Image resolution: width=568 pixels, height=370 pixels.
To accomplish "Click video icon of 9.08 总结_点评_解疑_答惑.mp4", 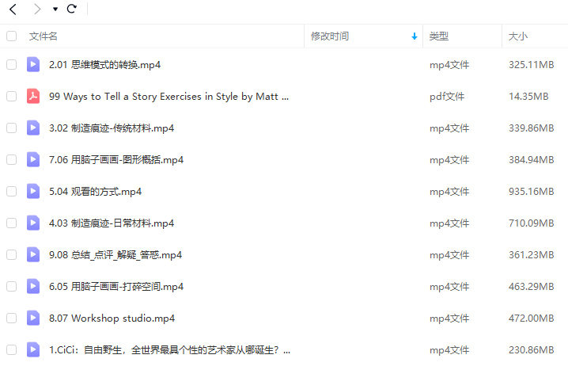I will click(x=33, y=255).
